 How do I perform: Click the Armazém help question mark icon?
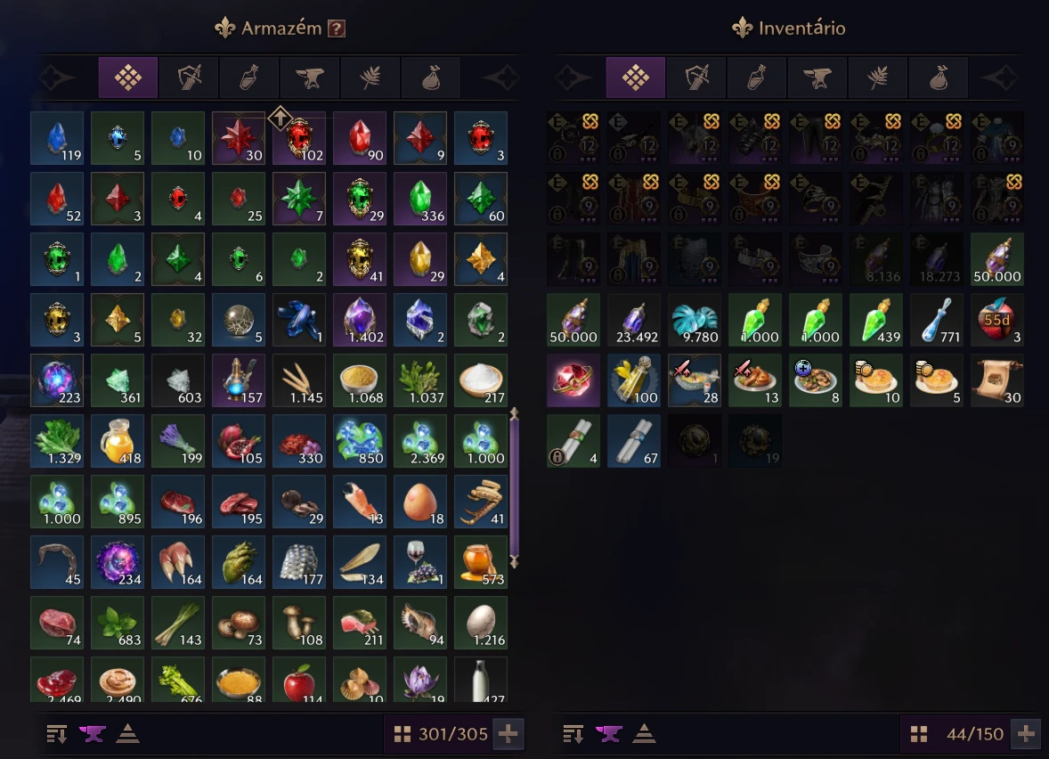point(337,29)
